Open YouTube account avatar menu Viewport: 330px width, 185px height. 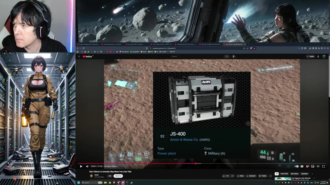click(324, 57)
